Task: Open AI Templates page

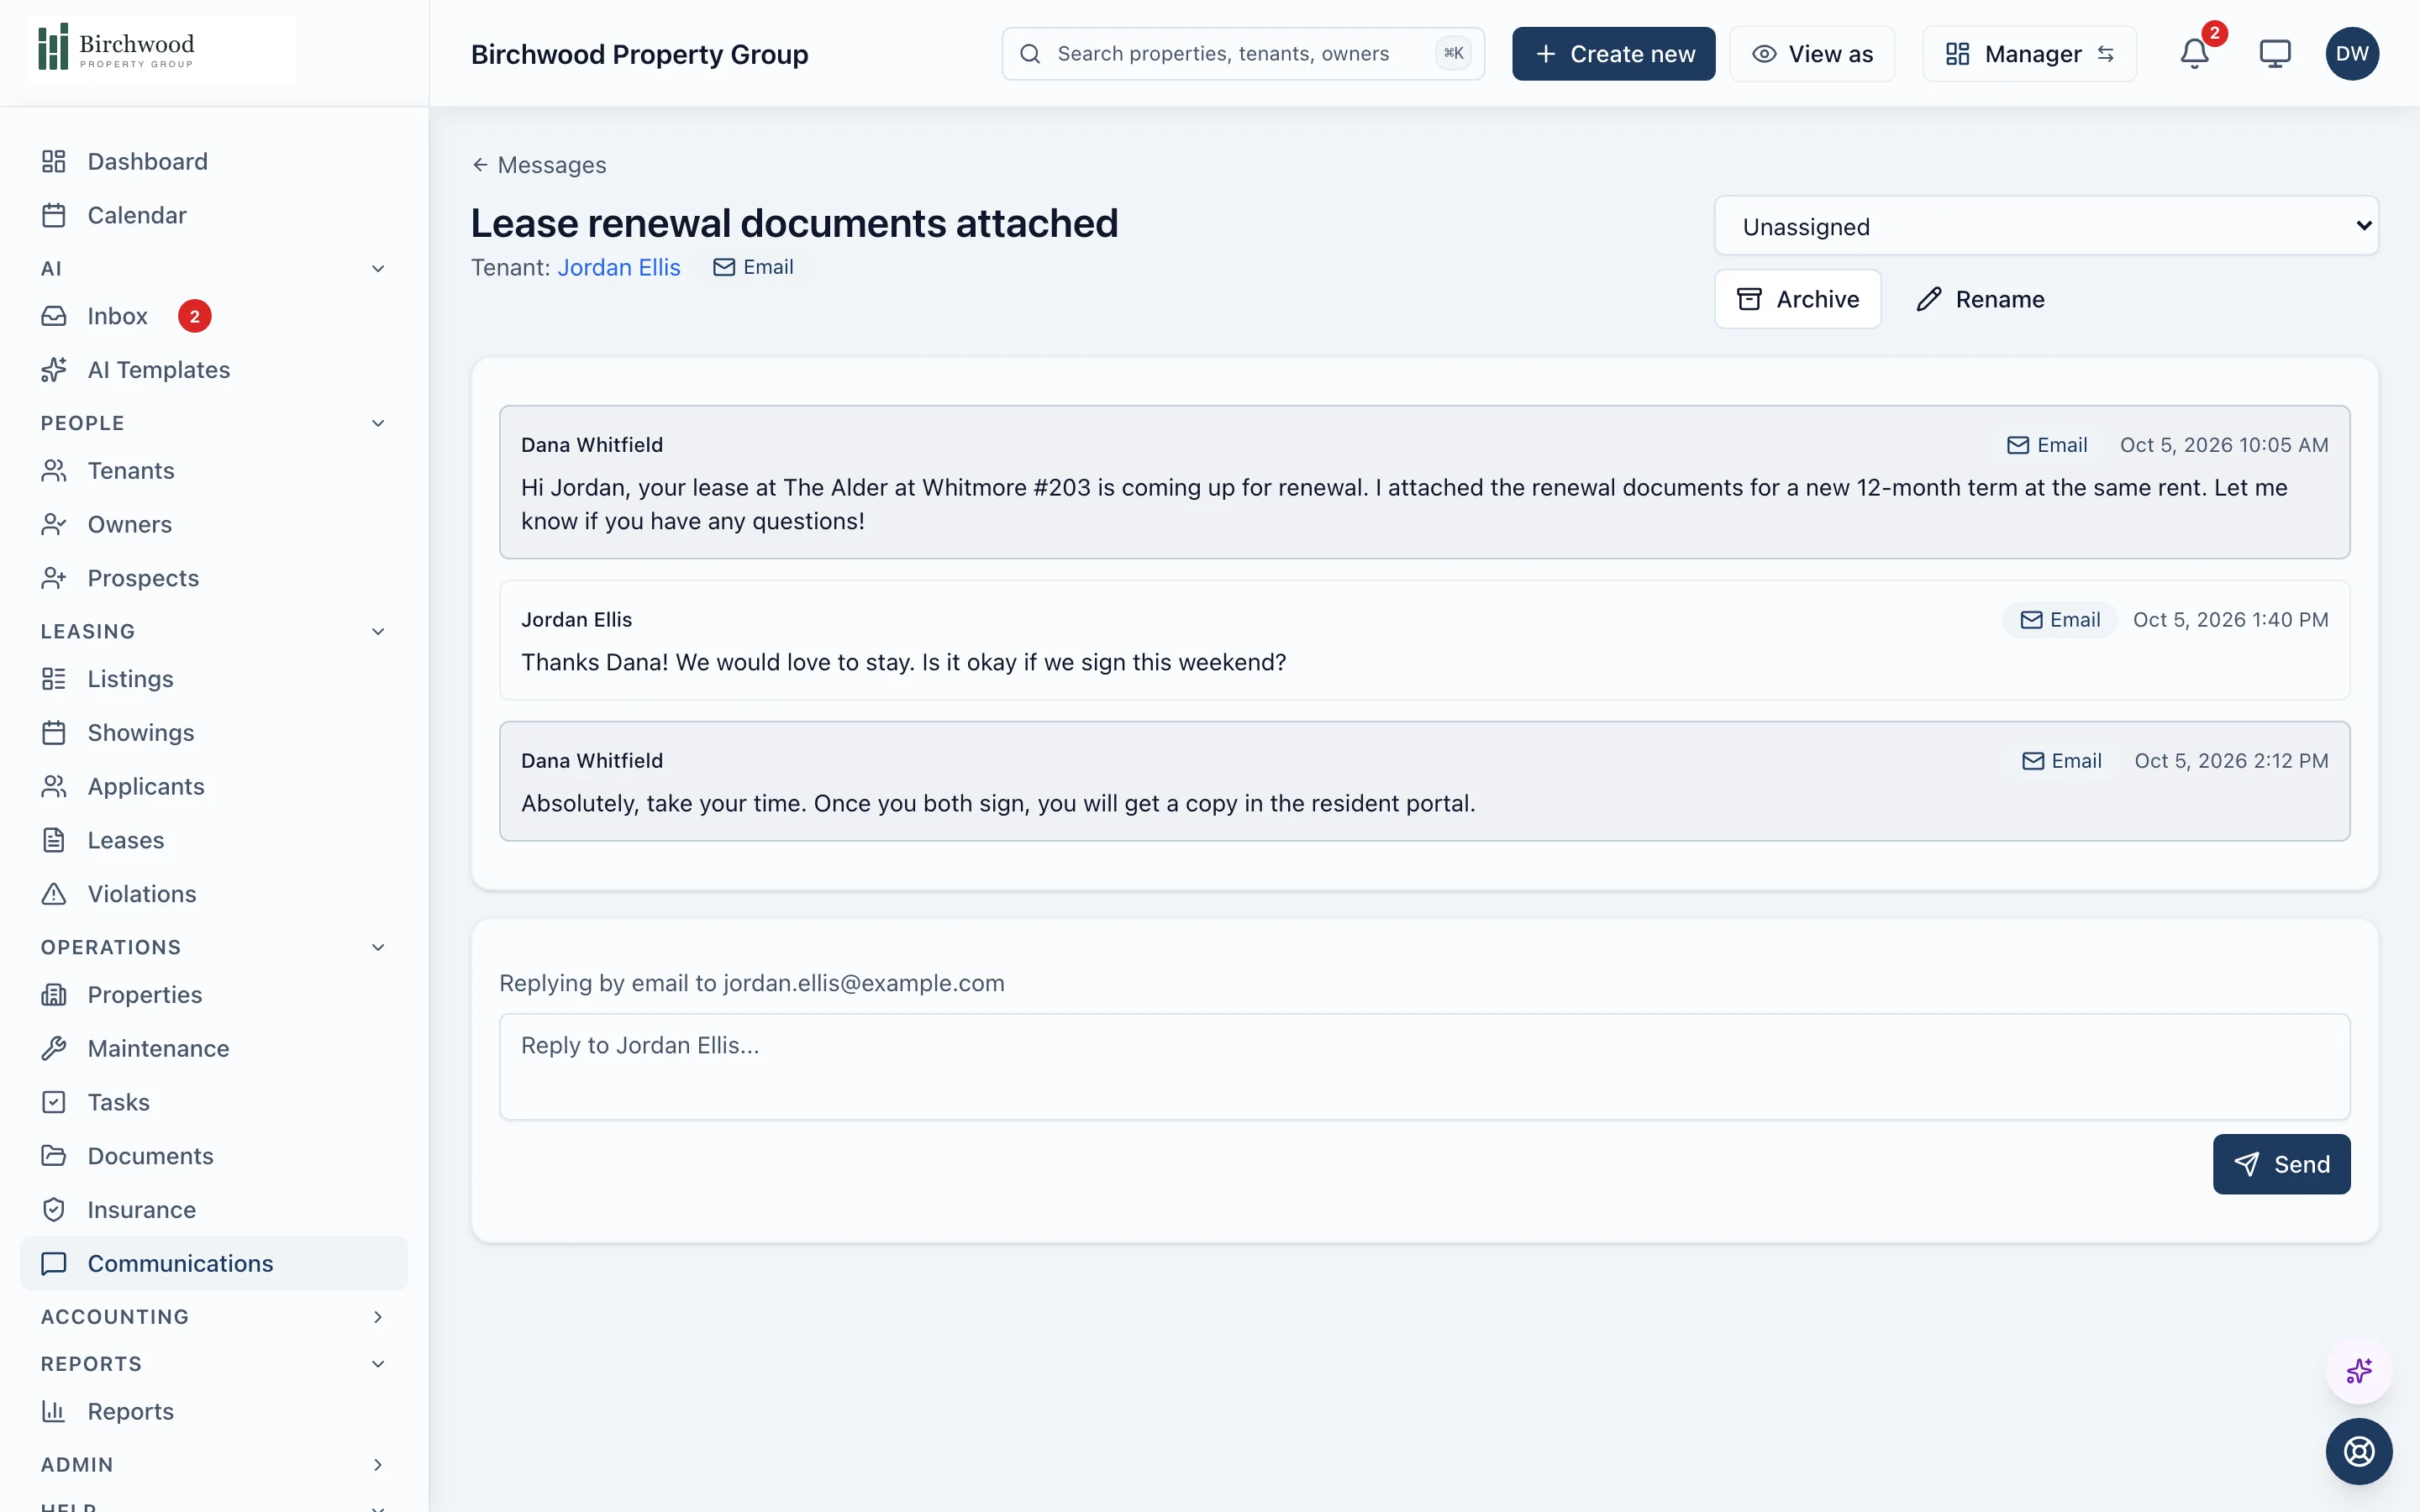Action: 214,370
